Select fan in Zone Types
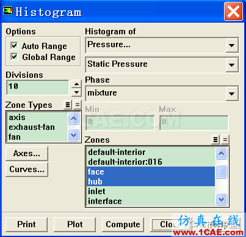This screenshot has width=246, height=237. click(x=37, y=137)
